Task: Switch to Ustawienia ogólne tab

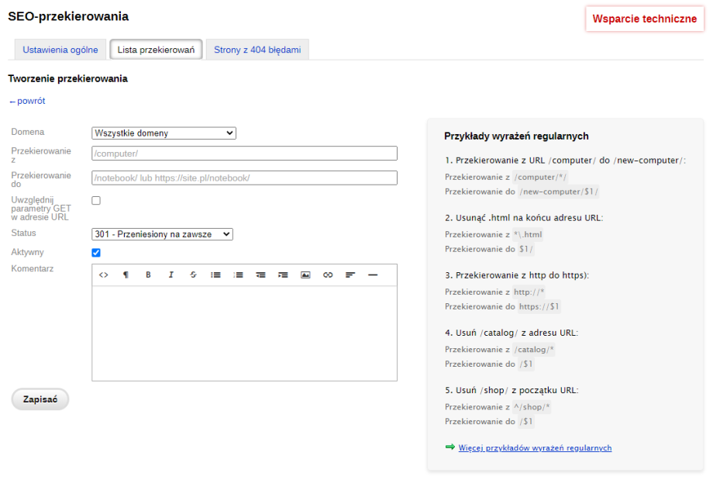Action: point(60,50)
